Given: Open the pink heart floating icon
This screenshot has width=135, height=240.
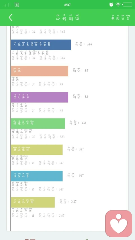Looking at the screenshot, I should tap(119, 223).
